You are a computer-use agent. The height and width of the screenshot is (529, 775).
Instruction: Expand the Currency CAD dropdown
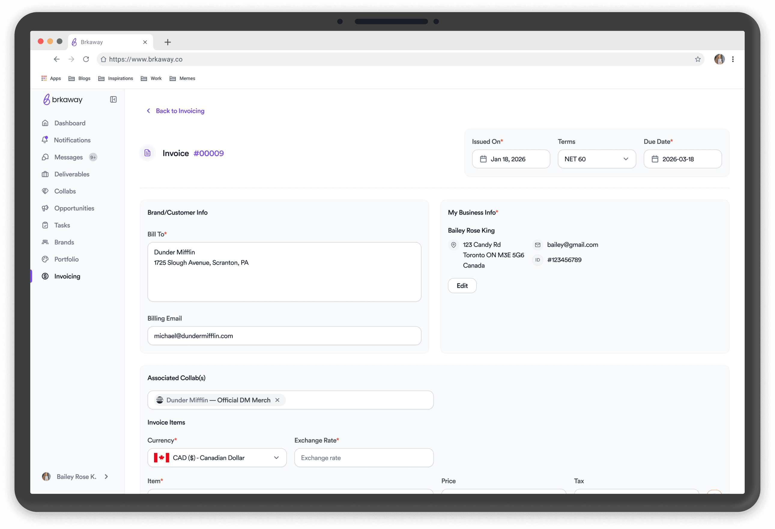pyautogui.click(x=217, y=458)
